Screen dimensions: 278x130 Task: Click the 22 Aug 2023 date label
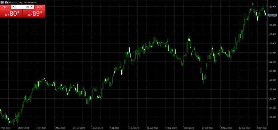152,128
